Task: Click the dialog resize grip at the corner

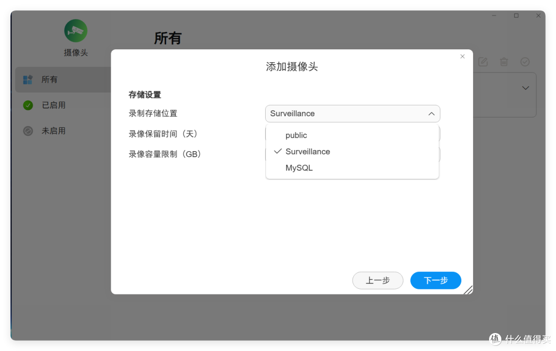Action: [x=468, y=290]
